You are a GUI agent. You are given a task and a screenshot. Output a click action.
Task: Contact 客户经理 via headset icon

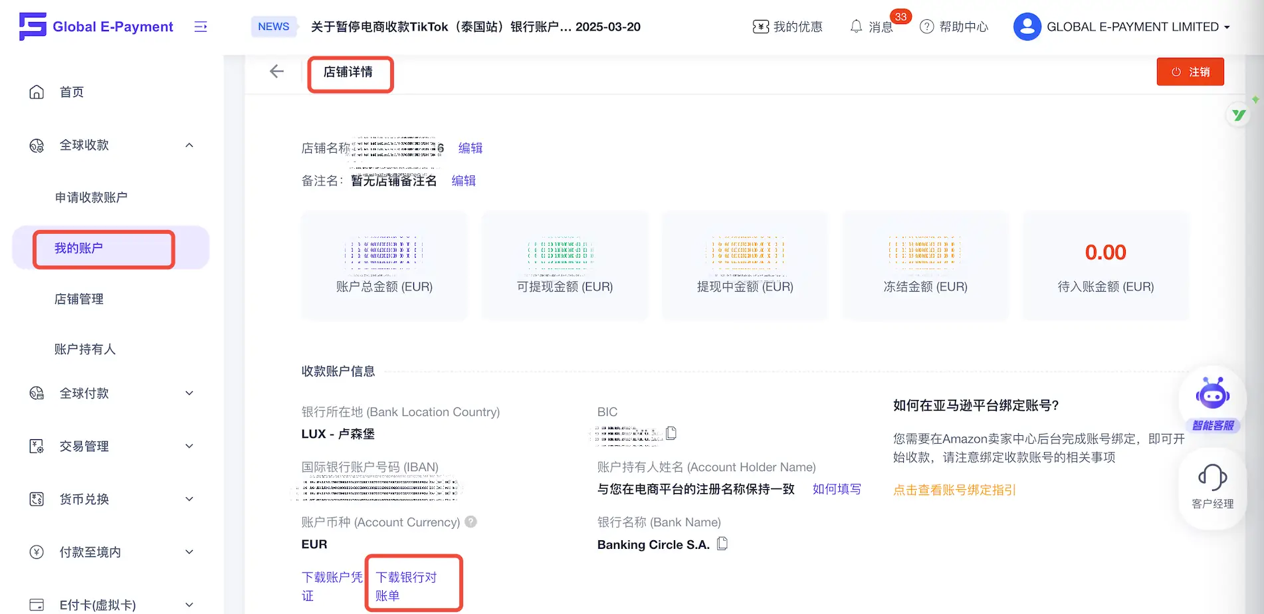(1213, 477)
